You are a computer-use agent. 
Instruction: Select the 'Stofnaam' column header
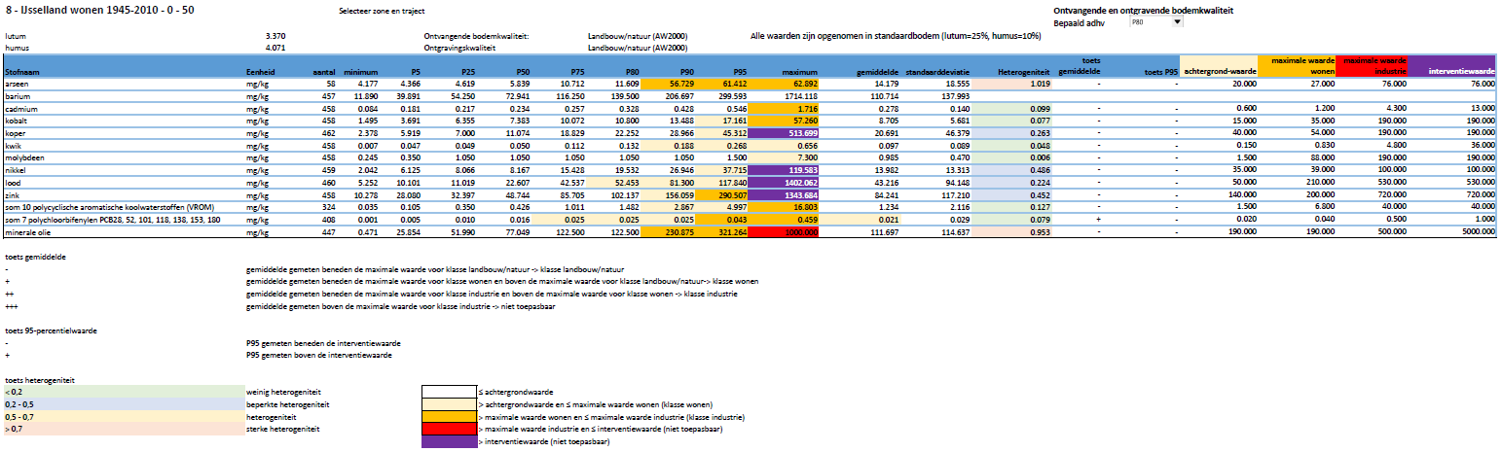[21, 72]
